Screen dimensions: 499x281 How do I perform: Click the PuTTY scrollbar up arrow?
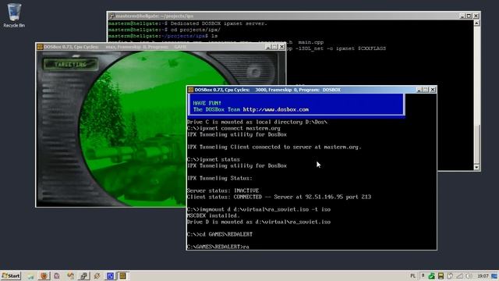tap(476, 23)
